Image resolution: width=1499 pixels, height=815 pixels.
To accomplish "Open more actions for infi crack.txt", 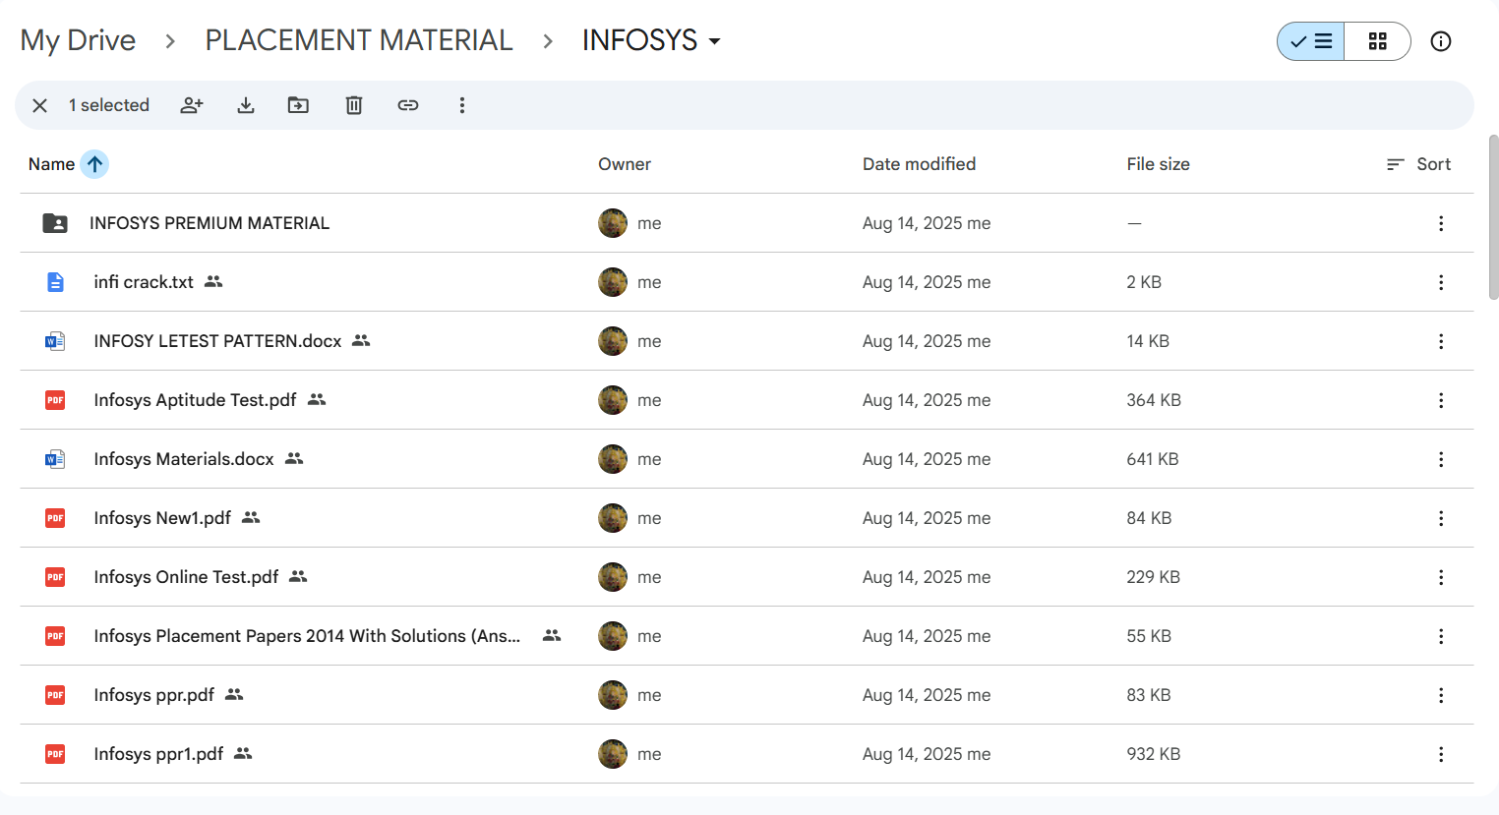I will click(1441, 282).
